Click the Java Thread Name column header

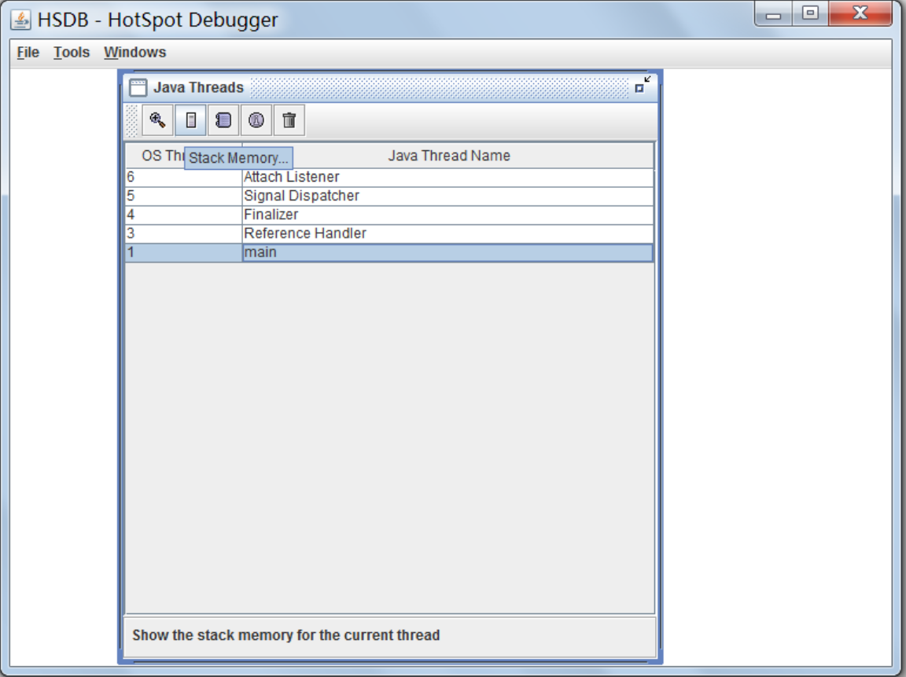[x=448, y=156]
